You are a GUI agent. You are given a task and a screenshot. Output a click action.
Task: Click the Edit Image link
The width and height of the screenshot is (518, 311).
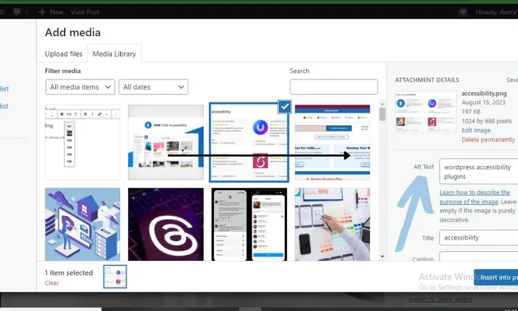coord(476,130)
